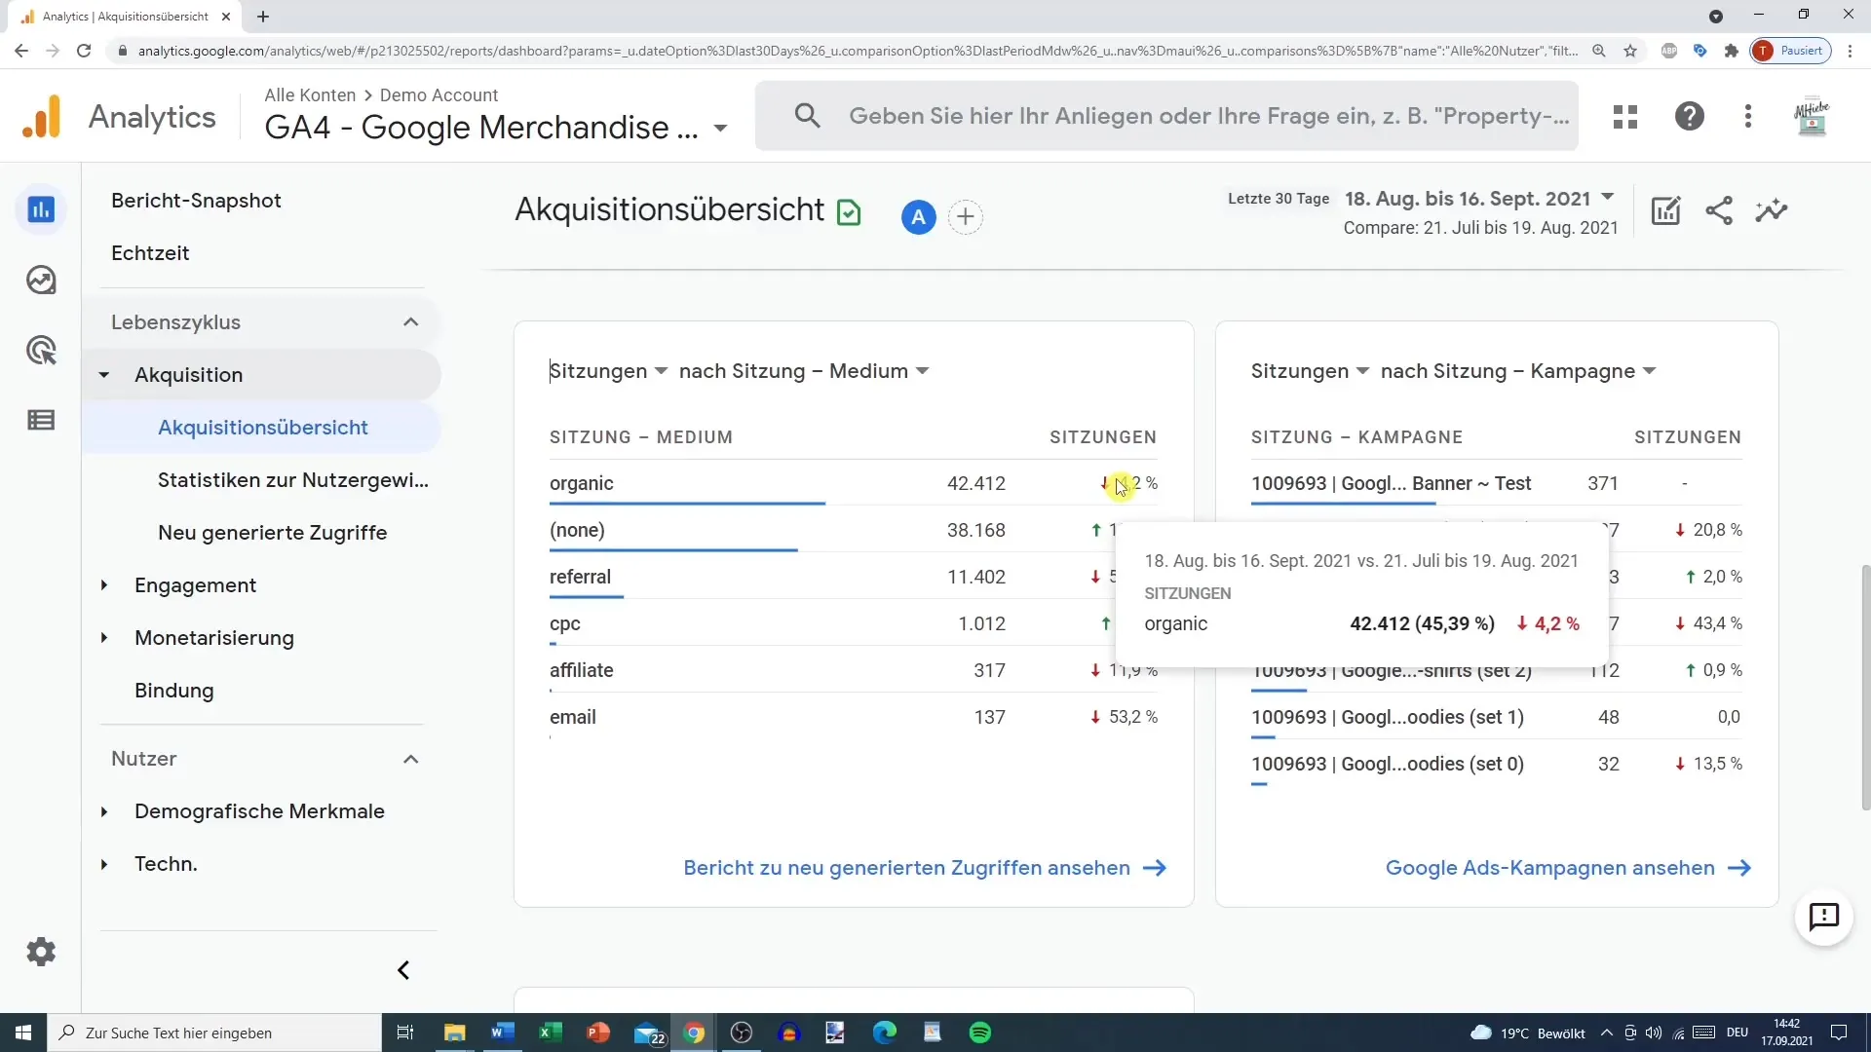Click the search magnifier icon
The width and height of the screenshot is (1871, 1052).
(807, 116)
